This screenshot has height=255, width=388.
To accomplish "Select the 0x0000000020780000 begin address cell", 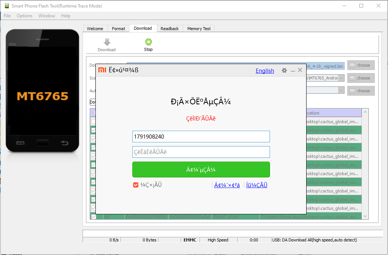I will pyautogui.click(x=146, y=217).
